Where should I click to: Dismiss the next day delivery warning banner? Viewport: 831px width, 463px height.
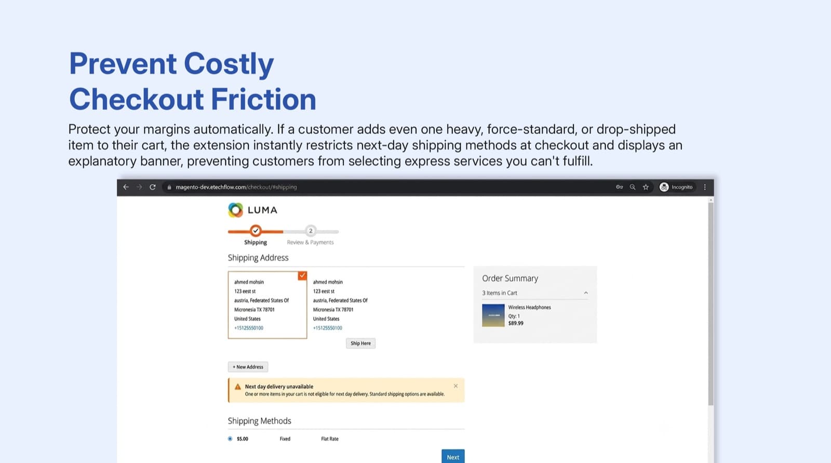[455, 386]
